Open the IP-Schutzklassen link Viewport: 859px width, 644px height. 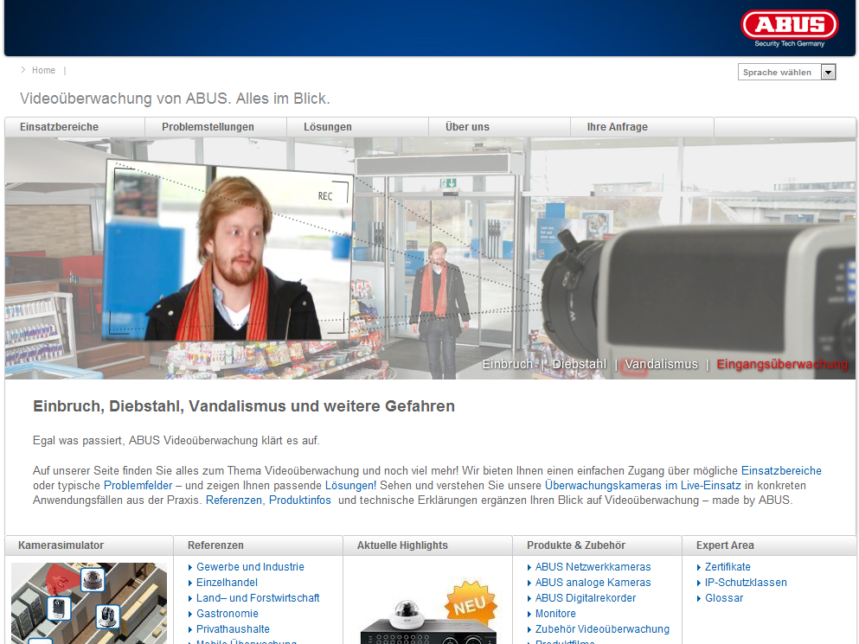[x=746, y=583]
